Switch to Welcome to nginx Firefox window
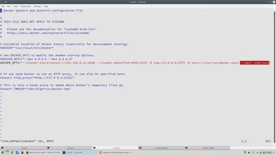276x155 pixels. click(43, 152)
